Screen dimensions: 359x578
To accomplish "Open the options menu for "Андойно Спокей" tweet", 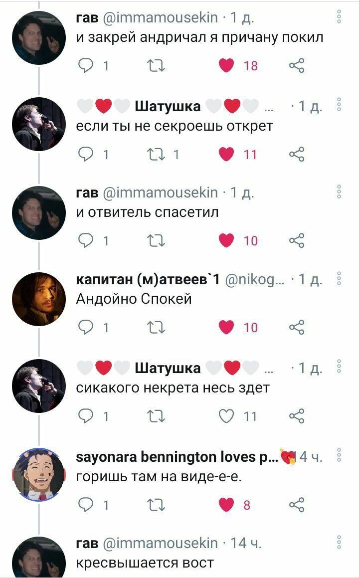I will (339, 279).
